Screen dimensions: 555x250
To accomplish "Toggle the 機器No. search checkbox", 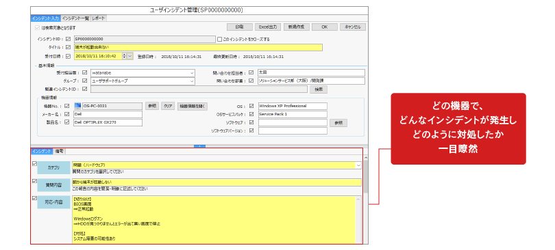I will click(67, 106).
